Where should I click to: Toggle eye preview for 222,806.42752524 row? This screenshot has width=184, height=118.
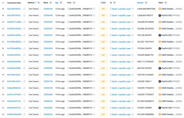tap(3, 29)
